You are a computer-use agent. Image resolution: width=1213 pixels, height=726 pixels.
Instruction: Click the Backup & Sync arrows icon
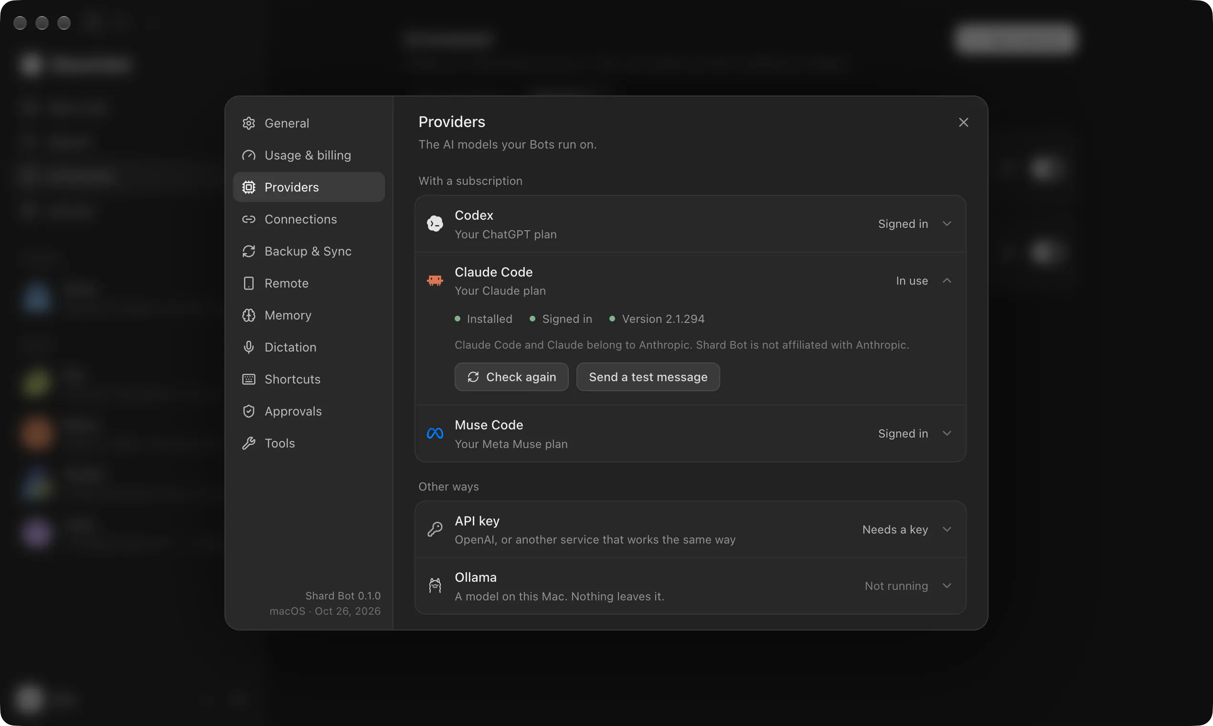[248, 251]
